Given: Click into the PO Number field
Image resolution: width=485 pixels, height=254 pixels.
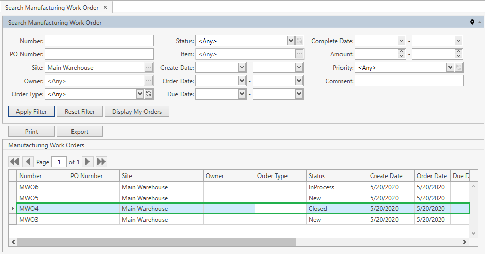Looking at the screenshot, I should pyautogui.click(x=99, y=54).
